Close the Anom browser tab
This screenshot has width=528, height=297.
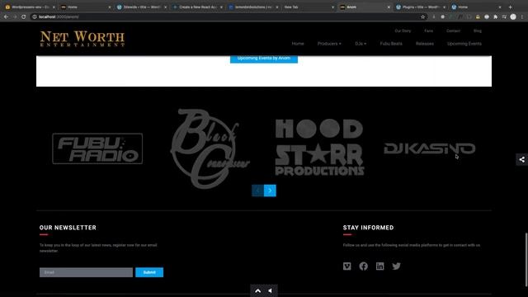pyautogui.click(x=389, y=7)
